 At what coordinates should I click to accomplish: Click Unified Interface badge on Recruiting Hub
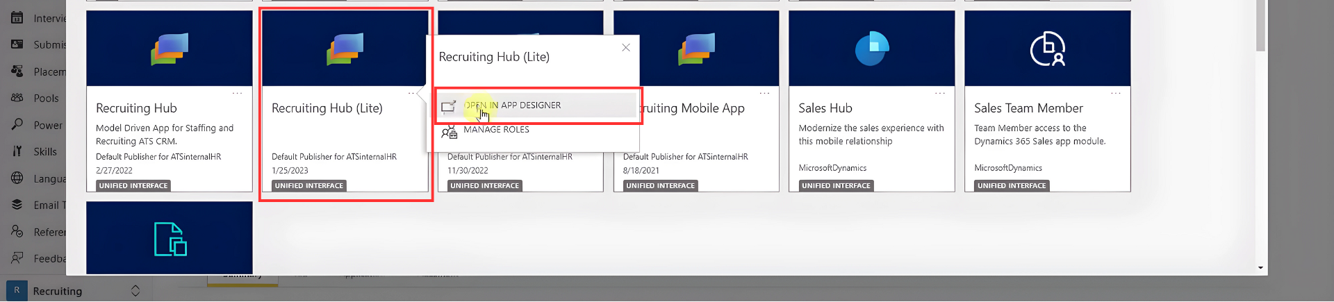[133, 186]
